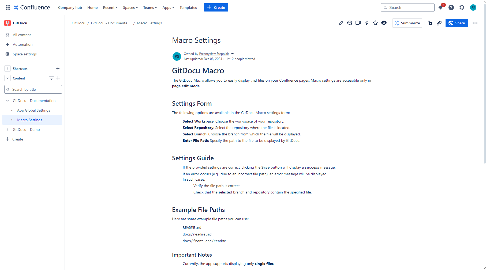The height and width of the screenshot is (270, 486).
Task: Expand the Shortcuts section
Action: point(8,69)
